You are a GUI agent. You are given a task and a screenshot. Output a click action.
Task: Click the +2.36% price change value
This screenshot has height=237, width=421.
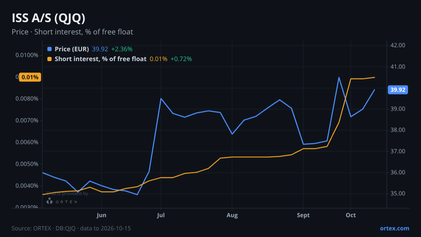click(x=122, y=49)
